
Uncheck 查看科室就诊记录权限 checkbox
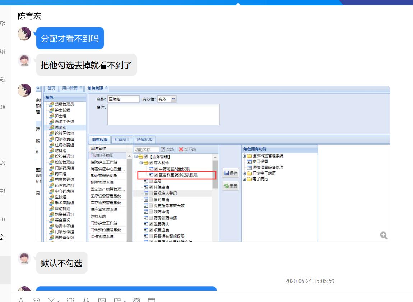156,175
